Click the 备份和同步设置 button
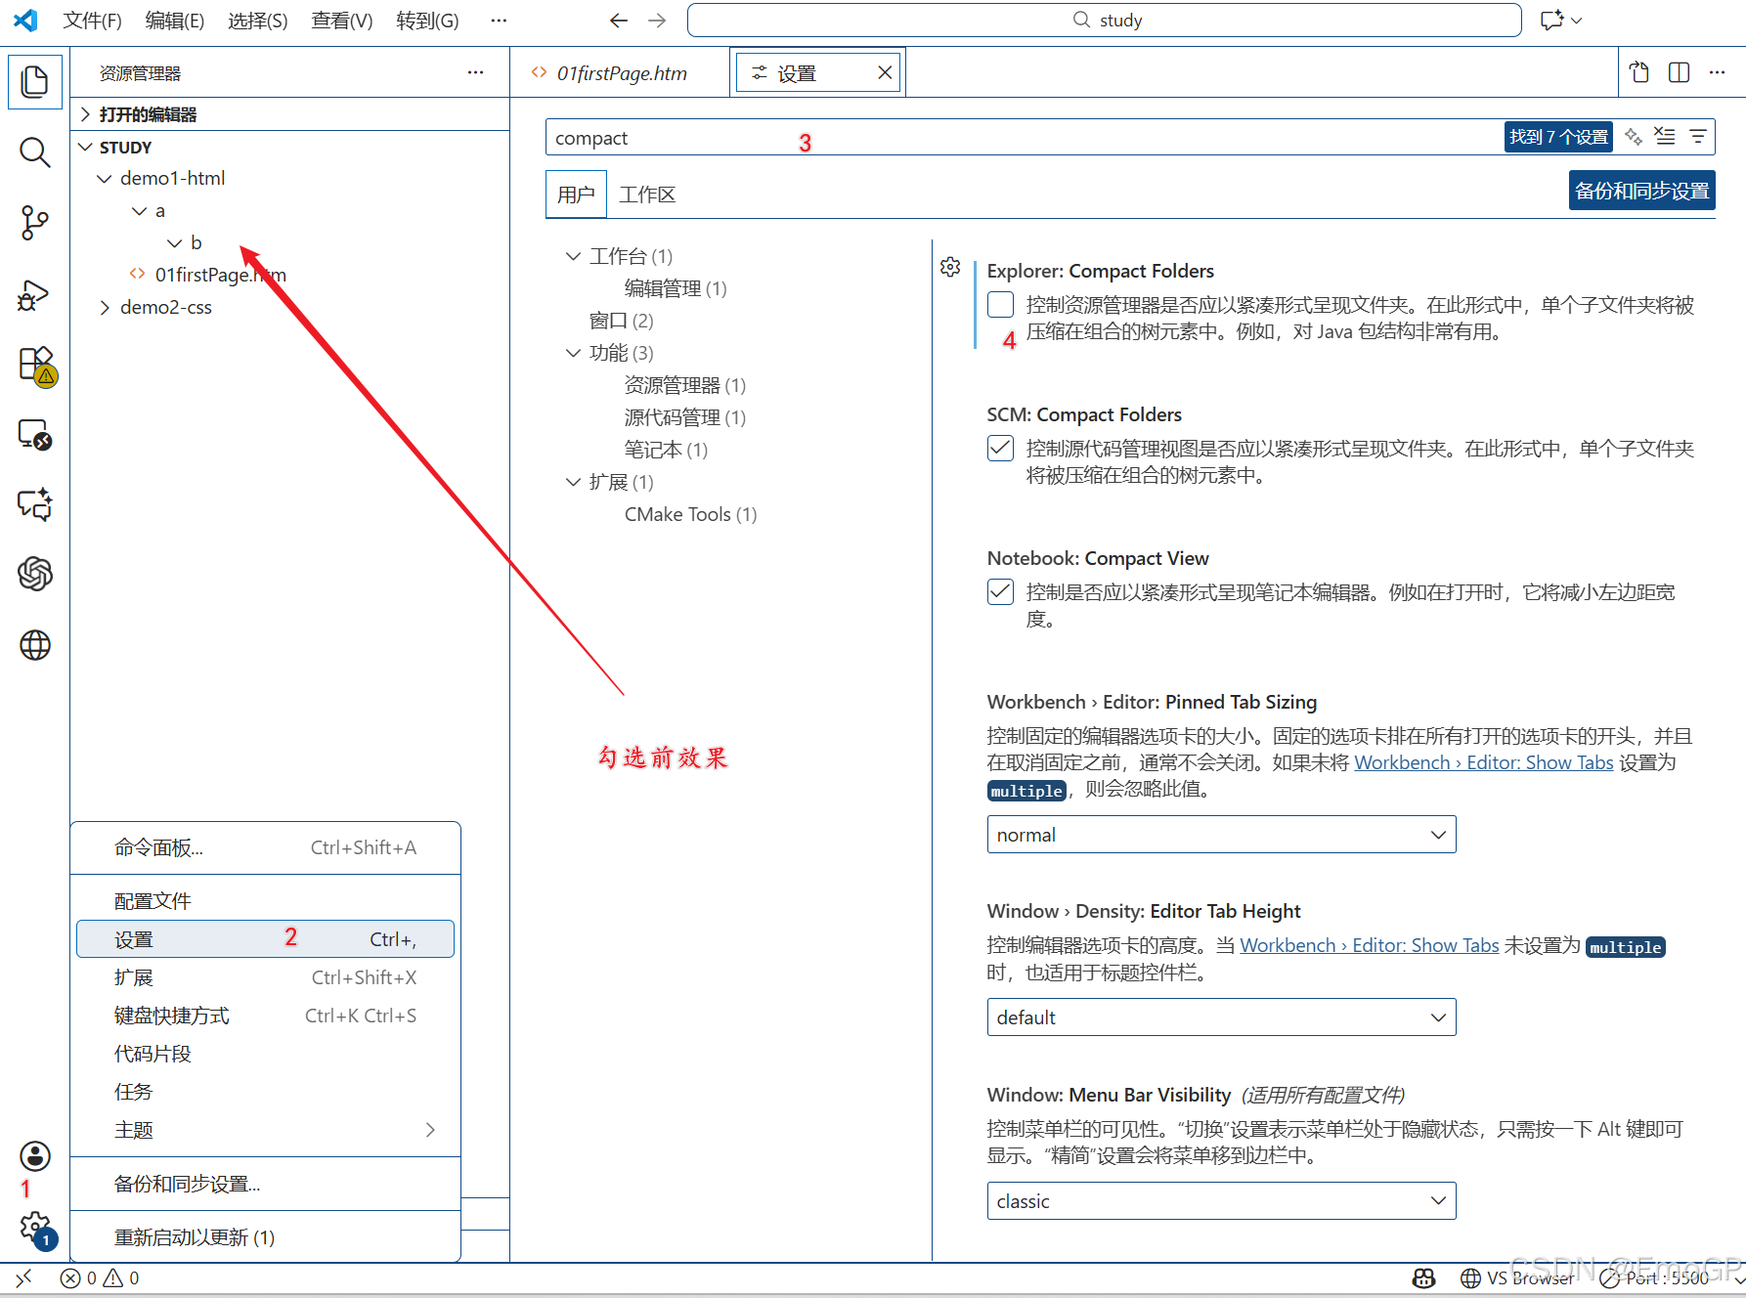Viewport: 1746px width, 1298px height. pos(1641,191)
